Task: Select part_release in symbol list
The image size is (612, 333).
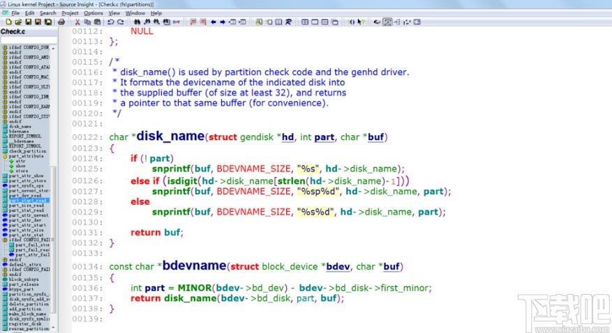Action: pos(24,284)
